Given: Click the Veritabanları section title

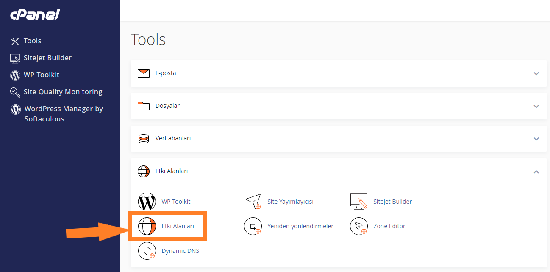Looking at the screenshot, I should (173, 138).
